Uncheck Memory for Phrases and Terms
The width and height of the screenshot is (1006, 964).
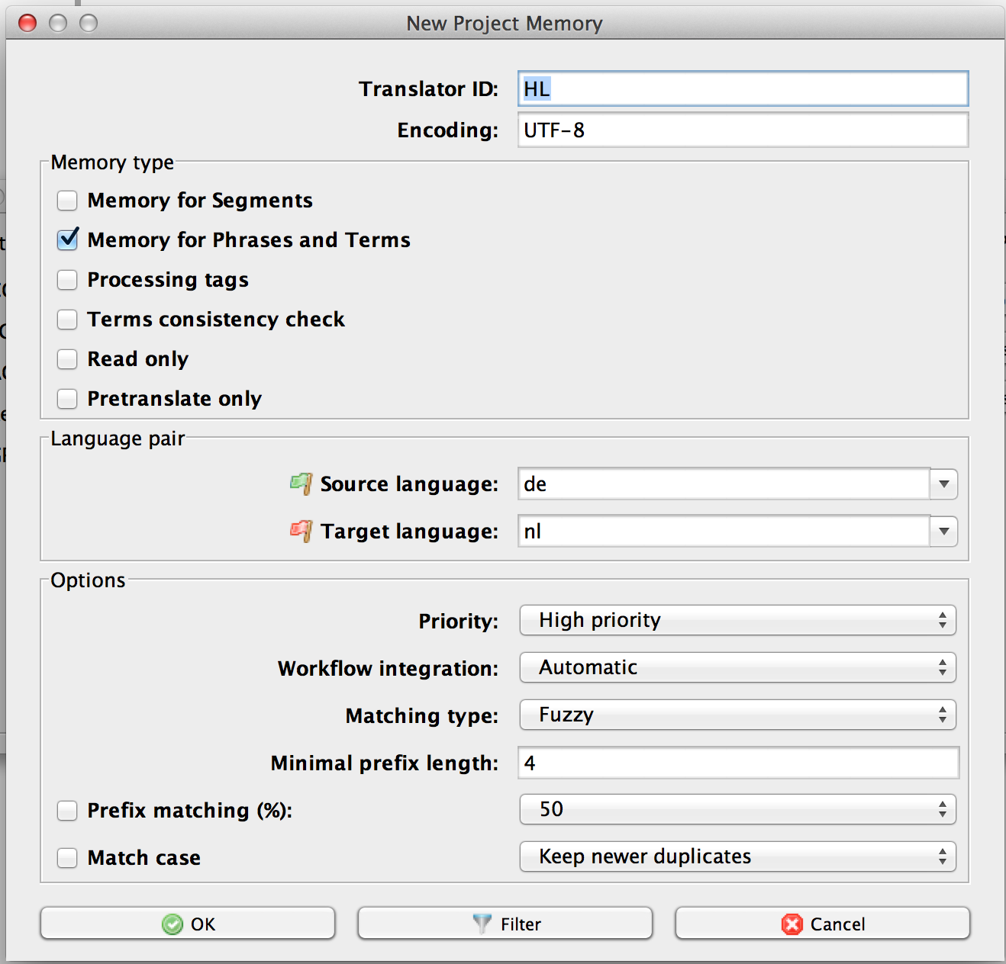tap(67, 240)
